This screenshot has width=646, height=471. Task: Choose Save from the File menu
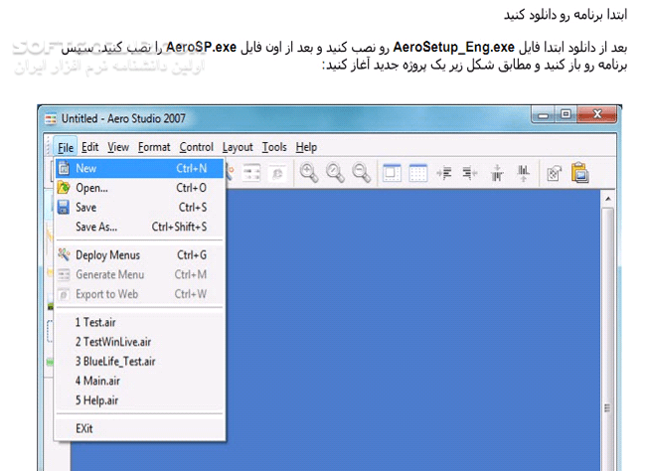(x=140, y=208)
